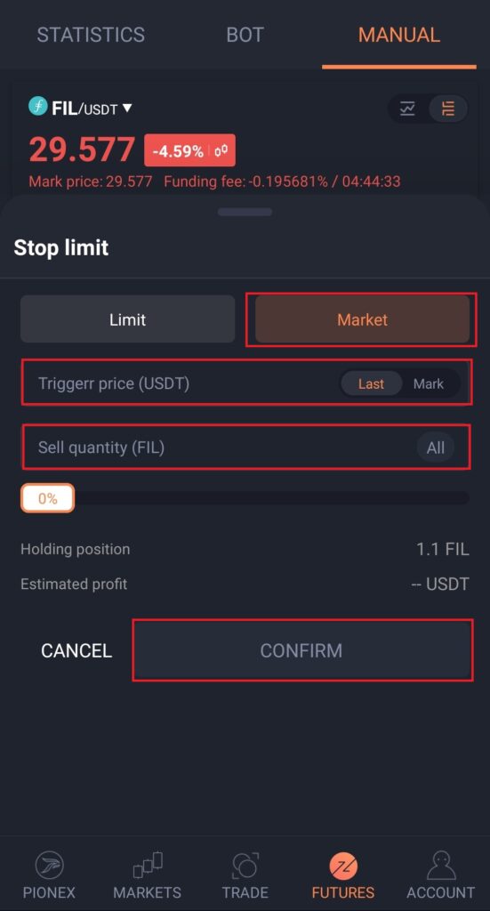
Task: Select the Market order type
Action: click(362, 319)
